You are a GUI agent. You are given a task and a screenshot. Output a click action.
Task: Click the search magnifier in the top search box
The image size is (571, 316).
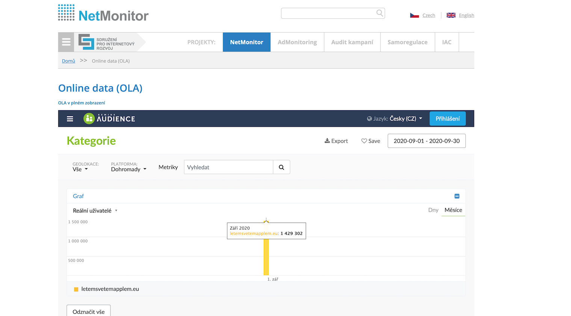pyautogui.click(x=380, y=13)
